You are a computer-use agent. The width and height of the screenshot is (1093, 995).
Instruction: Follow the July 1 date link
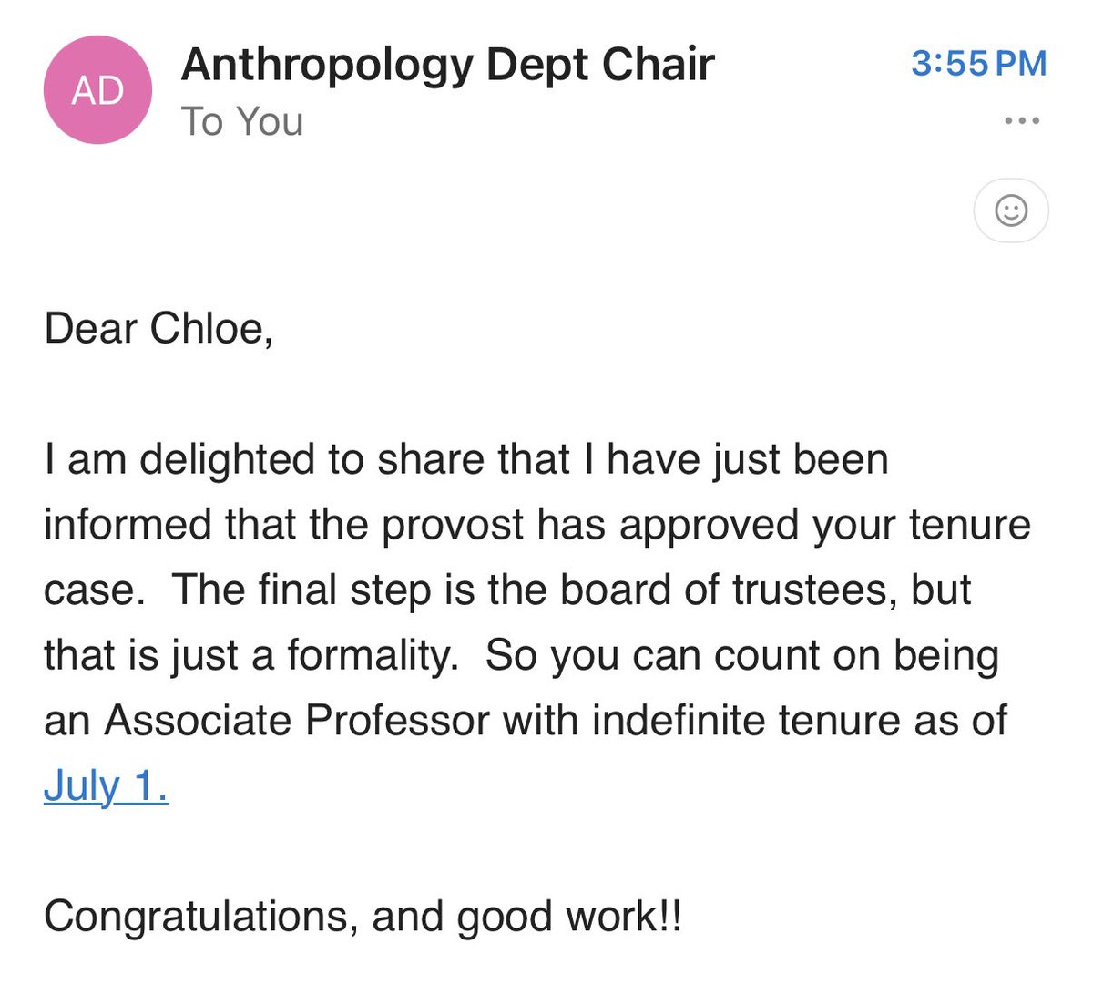coord(106,785)
